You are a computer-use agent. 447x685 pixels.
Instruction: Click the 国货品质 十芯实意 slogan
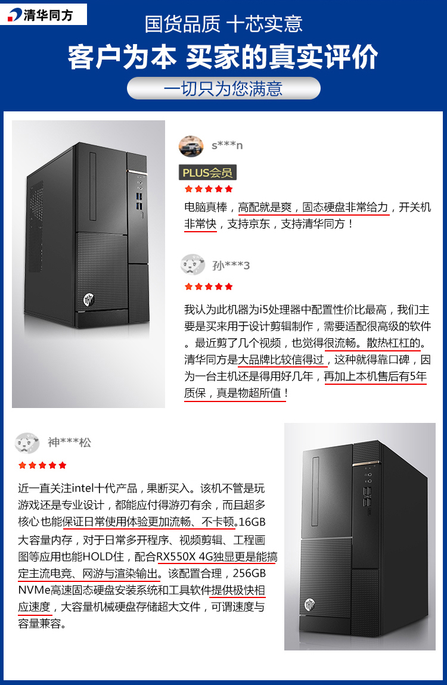[223, 24]
